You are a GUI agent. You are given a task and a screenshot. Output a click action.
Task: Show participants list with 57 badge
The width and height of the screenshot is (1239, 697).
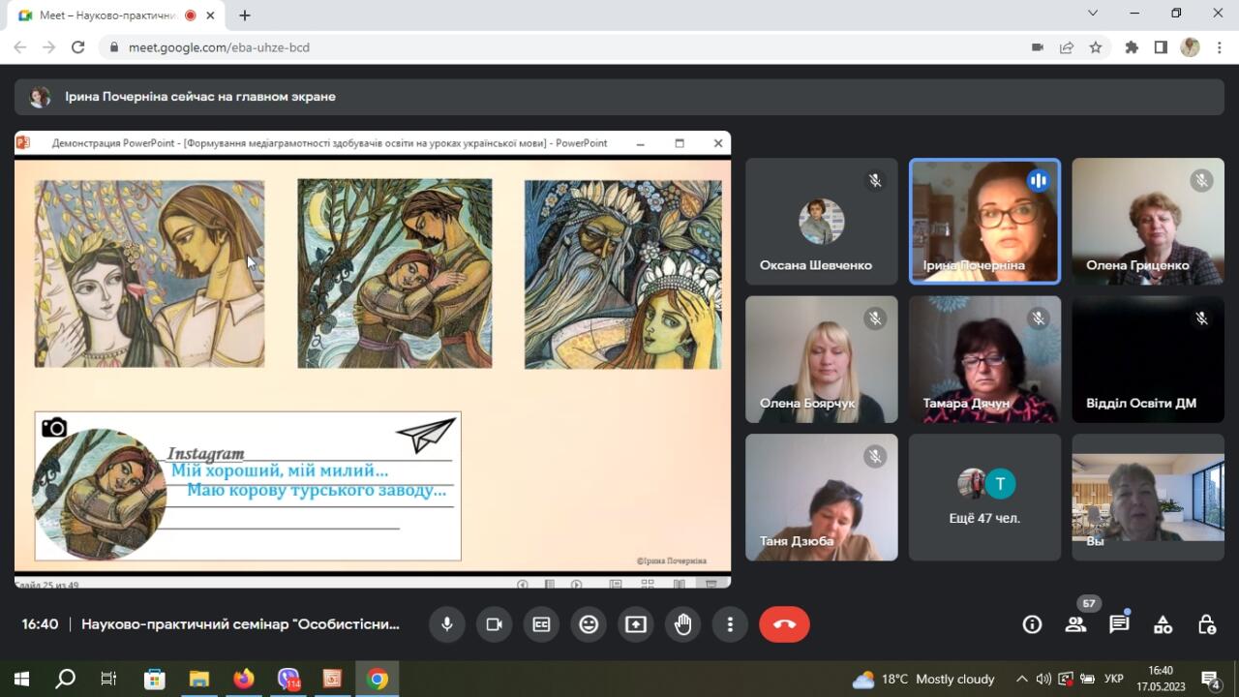click(x=1075, y=624)
